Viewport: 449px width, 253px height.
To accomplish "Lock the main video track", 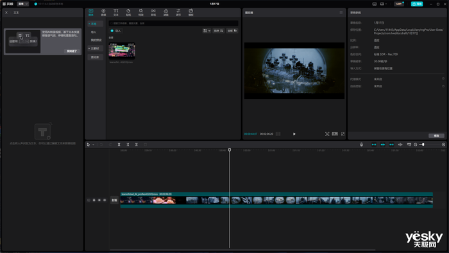I will point(94,200).
